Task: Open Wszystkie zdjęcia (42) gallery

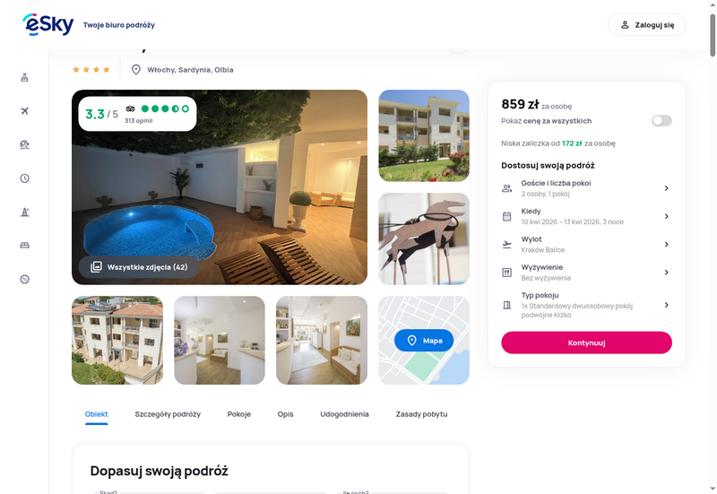Action: 139,267
